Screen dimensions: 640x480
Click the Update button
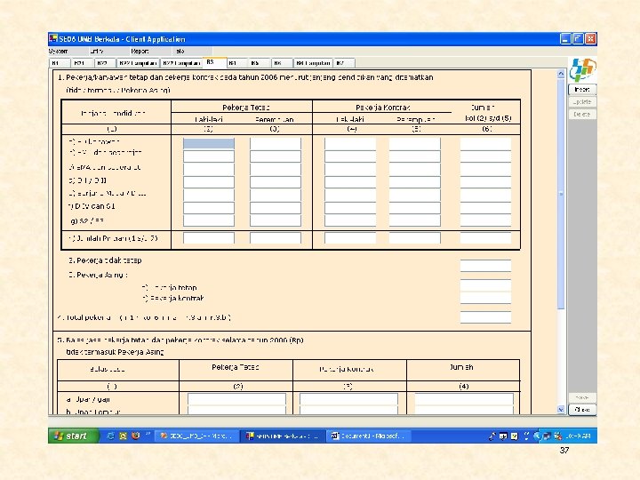coord(582,101)
